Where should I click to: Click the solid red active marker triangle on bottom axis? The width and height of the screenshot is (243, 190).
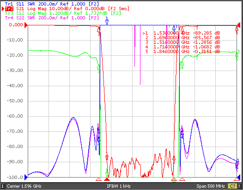tap(107, 179)
